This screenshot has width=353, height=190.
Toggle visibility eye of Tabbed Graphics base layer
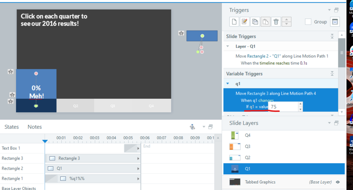(x=338, y=182)
